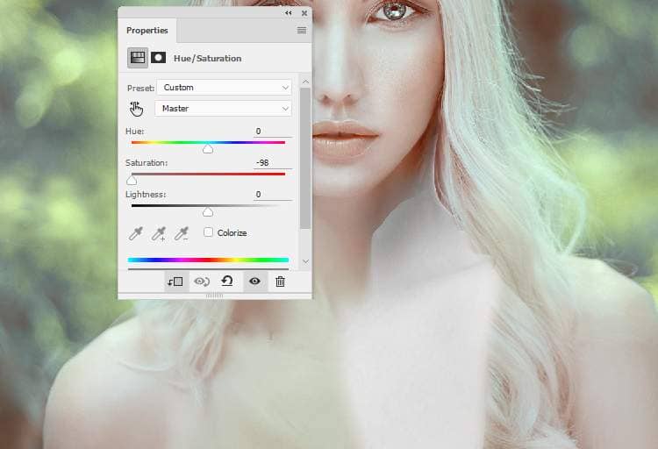658x449 pixels.
Task: Click the clip to layer button
Action: click(x=175, y=282)
